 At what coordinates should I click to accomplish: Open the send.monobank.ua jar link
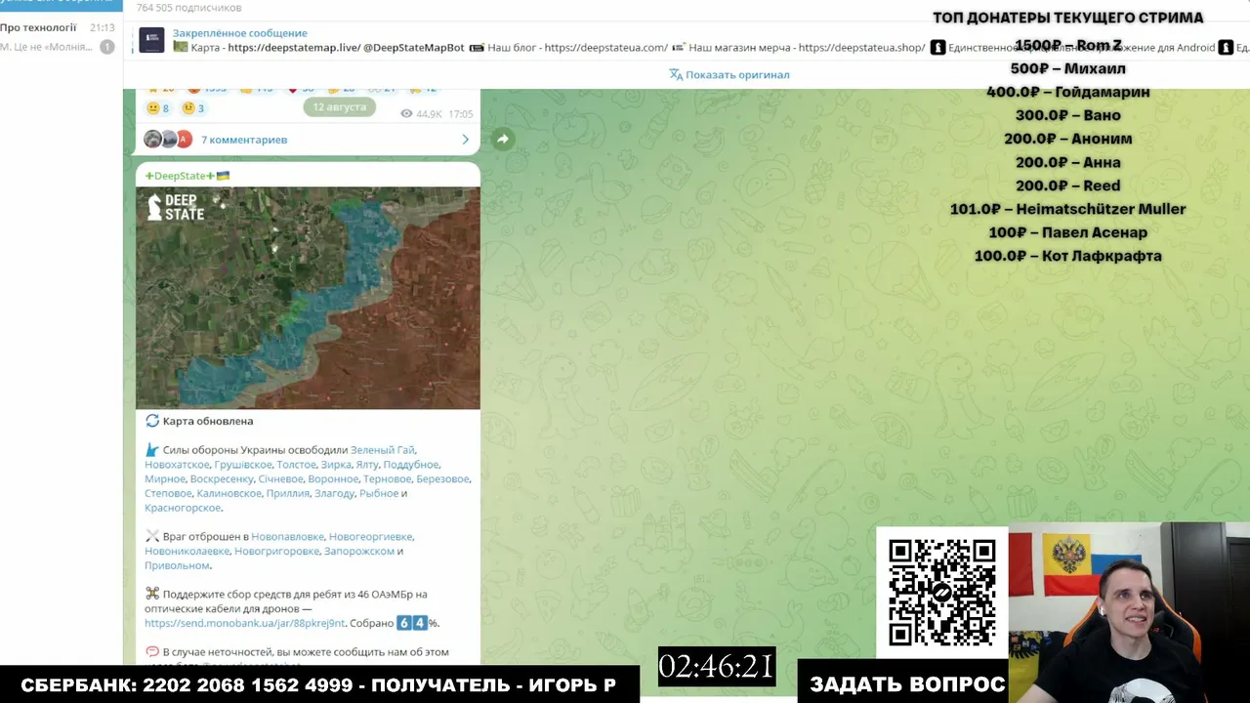[245, 623]
